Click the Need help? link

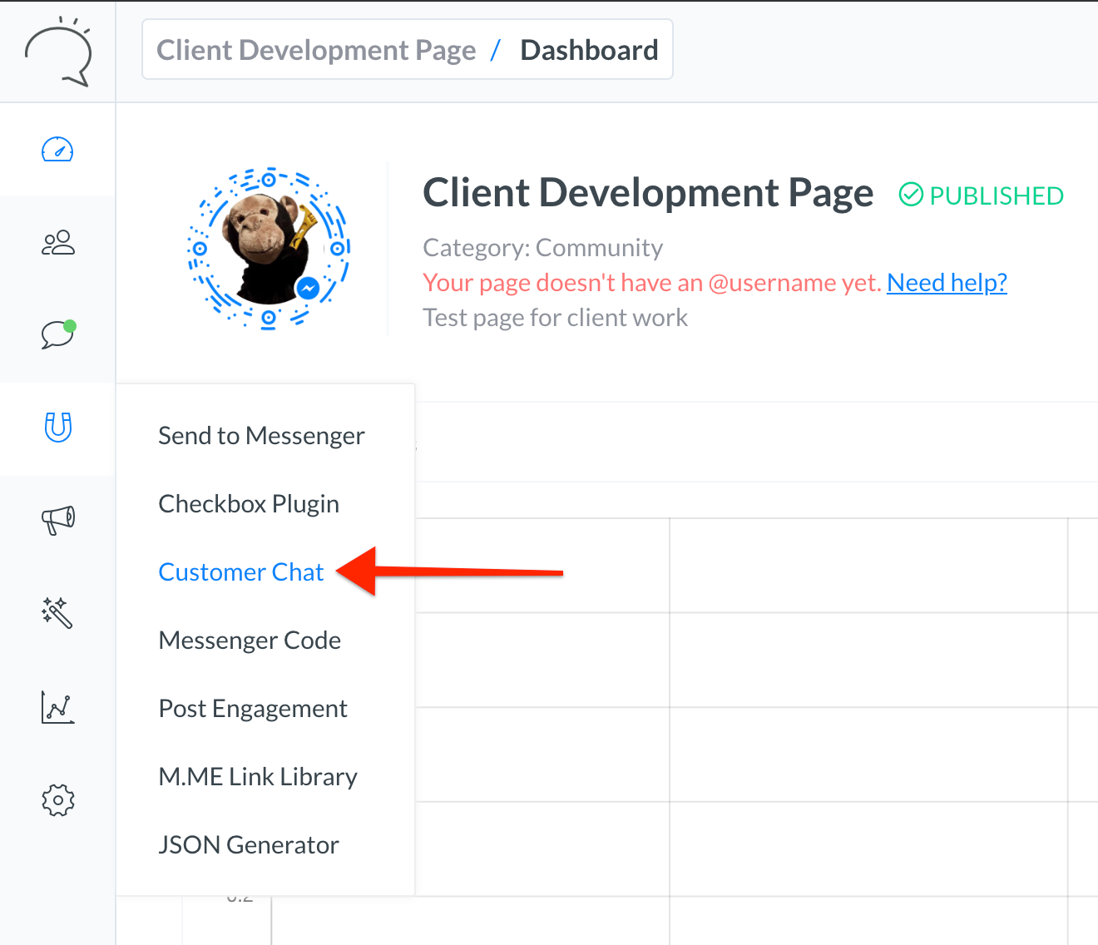947,283
